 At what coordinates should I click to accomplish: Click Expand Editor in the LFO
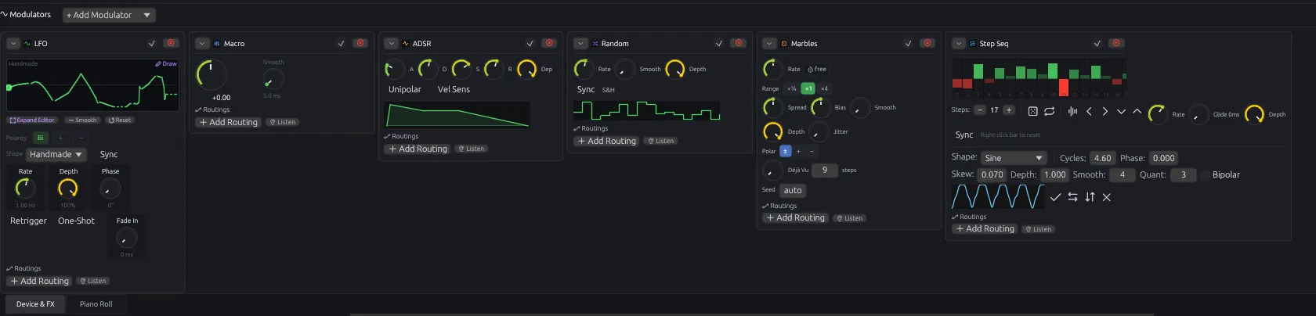tap(32, 120)
